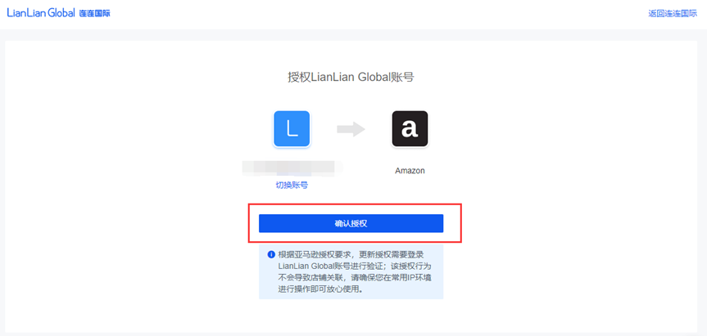Click the LianLian Global logo
Viewport: 707px width, 336px height.
(41, 13)
